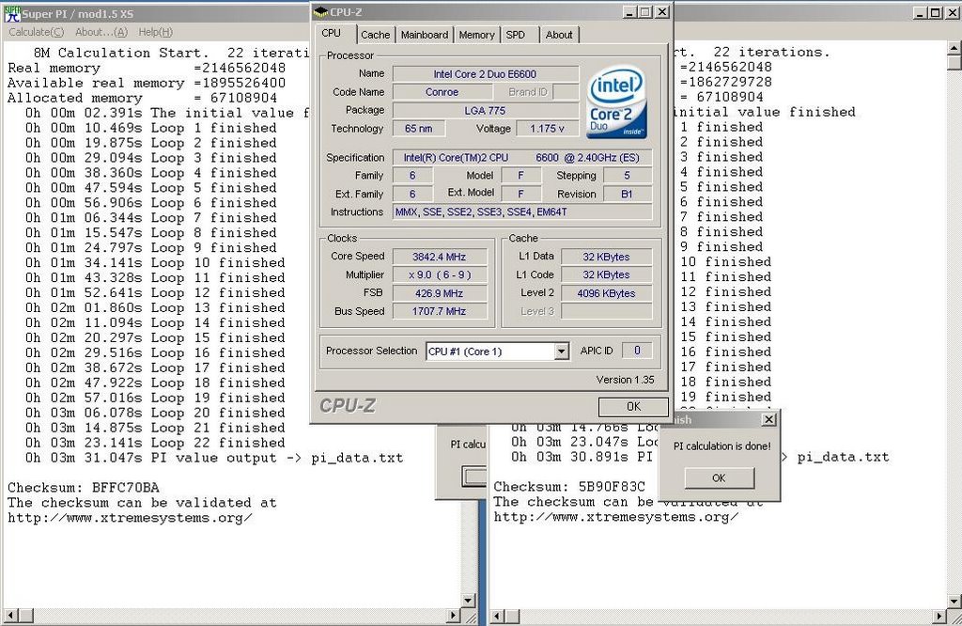Click the Instructions field listing MMX, SSE

(521, 211)
